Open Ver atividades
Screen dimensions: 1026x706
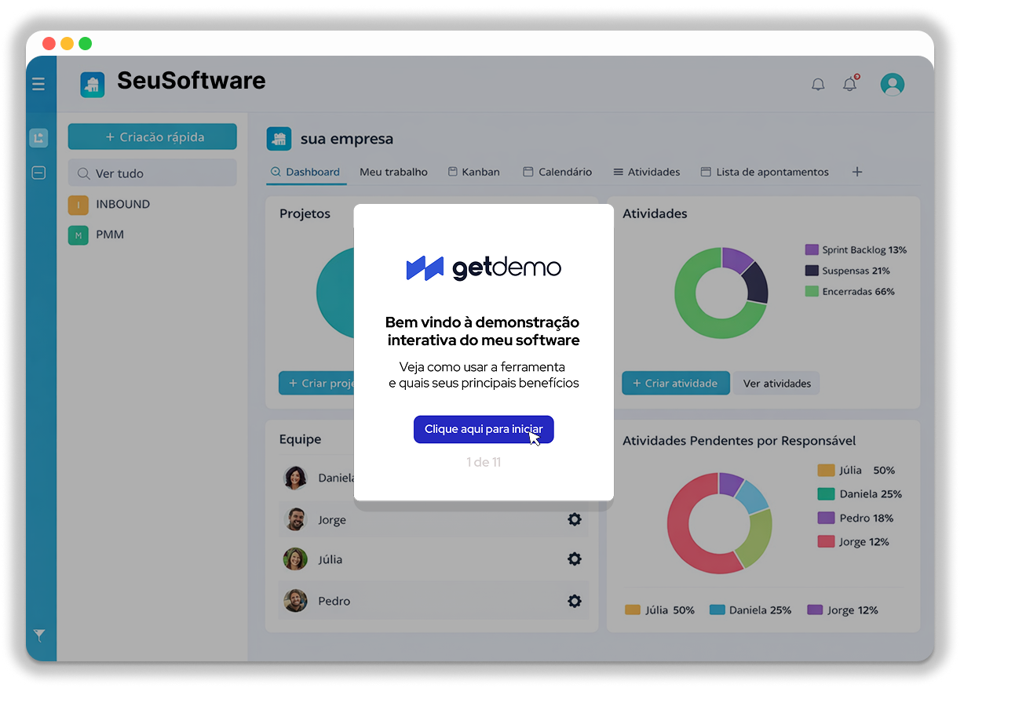(777, 384)
